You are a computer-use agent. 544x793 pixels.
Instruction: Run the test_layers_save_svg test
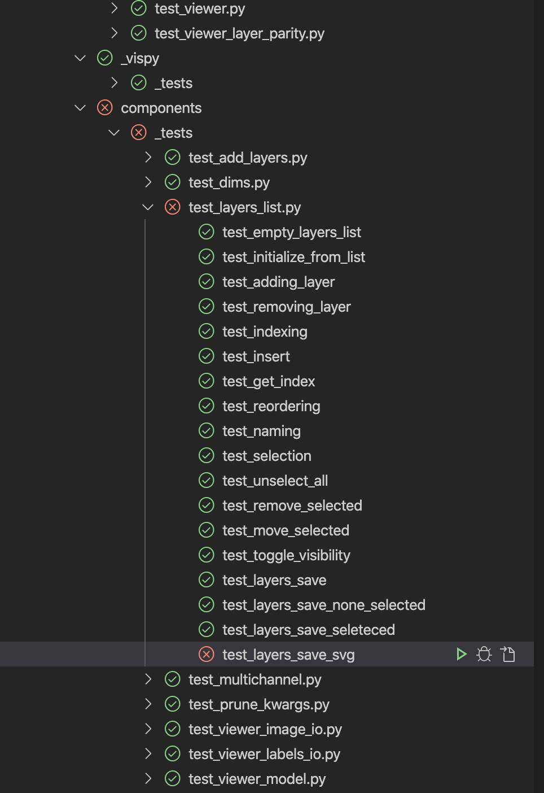pos(462,654)
